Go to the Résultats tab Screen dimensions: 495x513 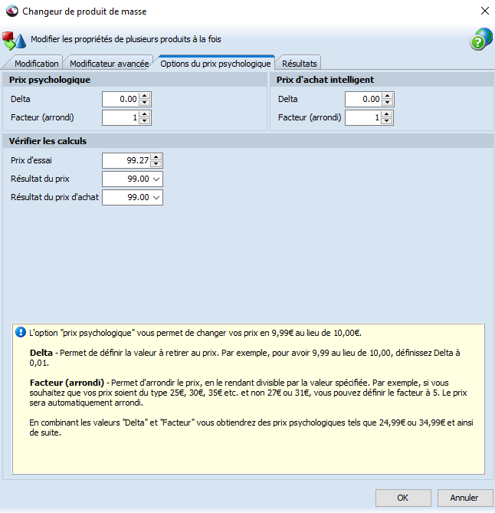pyautogui.click(x=299, y=64)
